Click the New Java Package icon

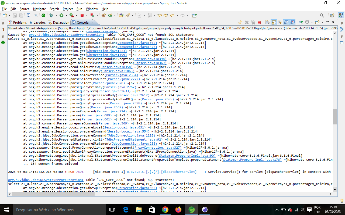[x=103, y=15]
